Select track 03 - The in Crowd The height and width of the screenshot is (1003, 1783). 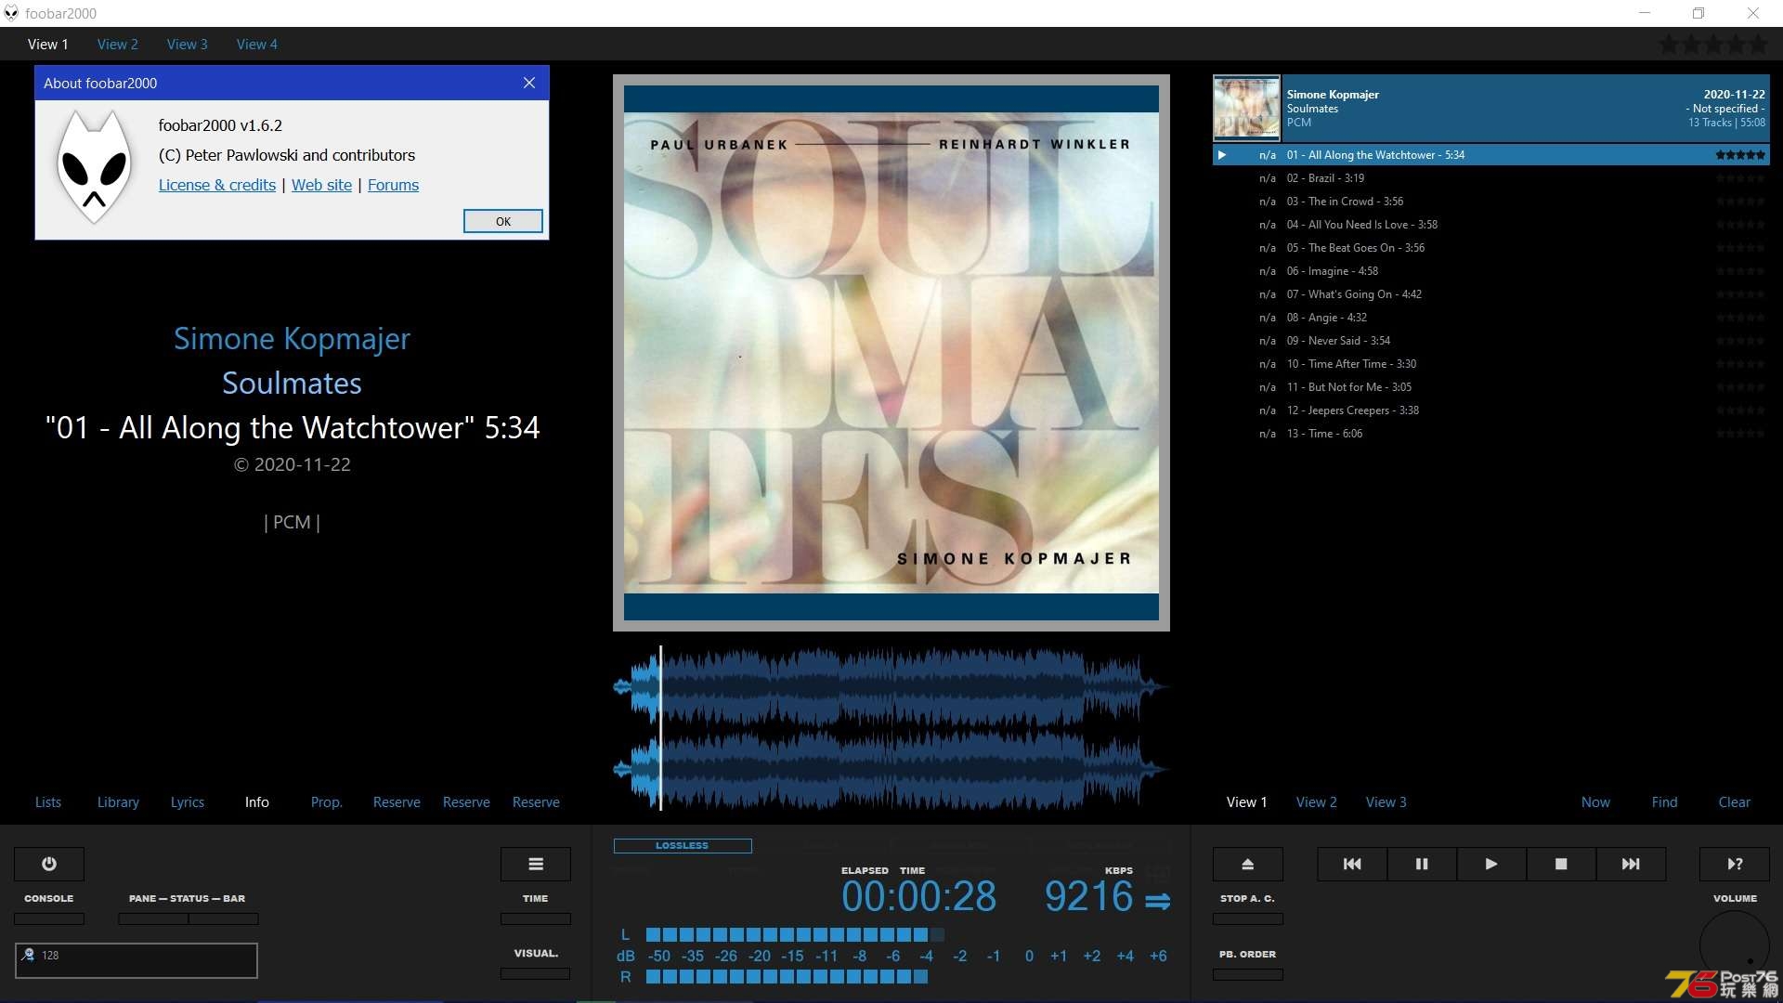1491,202
